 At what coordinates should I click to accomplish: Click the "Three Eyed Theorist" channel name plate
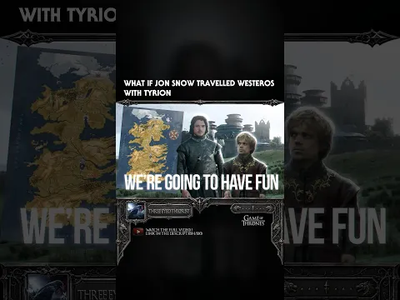point(170,212)
